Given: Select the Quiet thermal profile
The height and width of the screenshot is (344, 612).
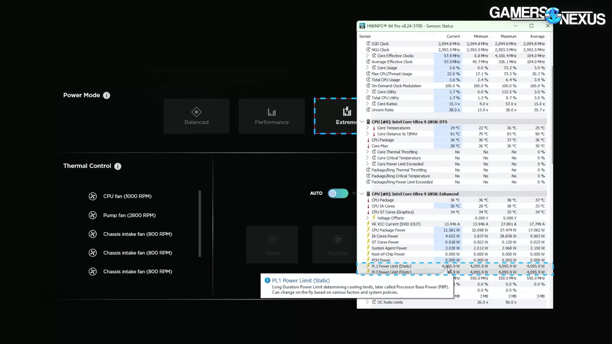Looking at the screenshot, I should point(272,245).
